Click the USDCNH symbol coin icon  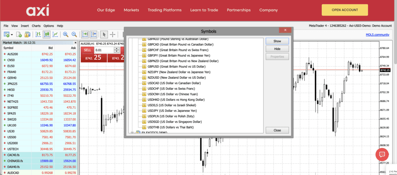point(144,94)
